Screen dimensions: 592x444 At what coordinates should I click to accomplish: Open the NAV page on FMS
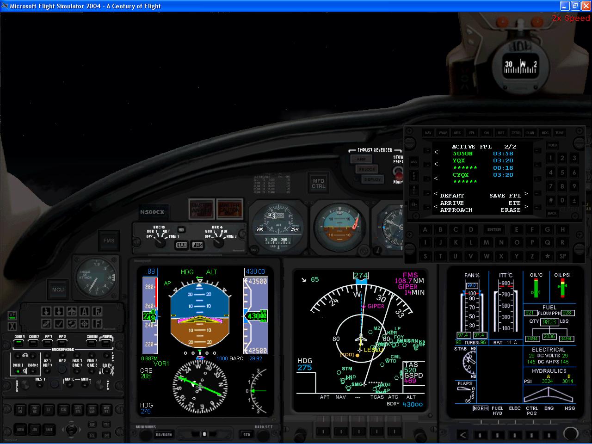tap(428, 133)
